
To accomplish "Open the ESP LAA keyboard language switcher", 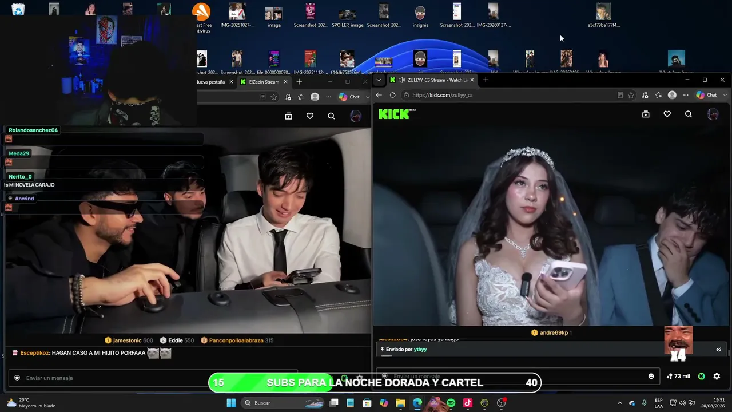I will (659, 403).
